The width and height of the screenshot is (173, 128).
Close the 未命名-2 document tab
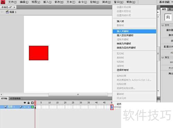coord(14,7)
